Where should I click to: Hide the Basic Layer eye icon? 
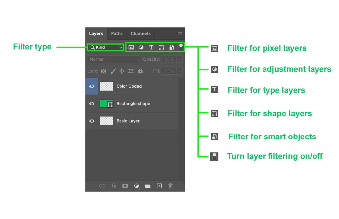coord(92,121)
